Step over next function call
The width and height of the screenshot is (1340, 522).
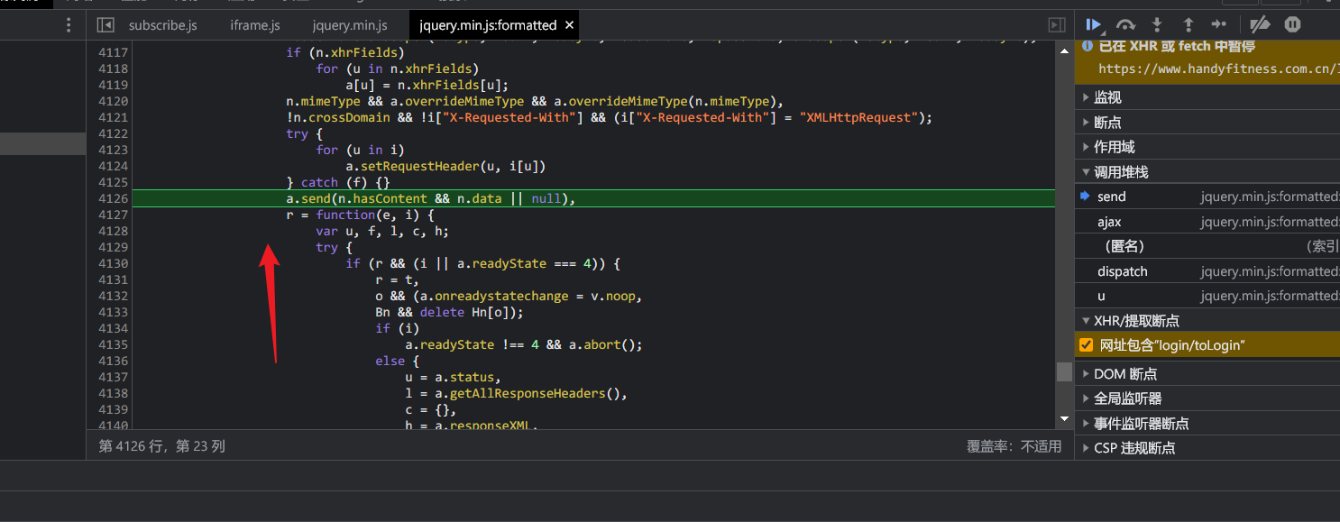coord(1125,24)
